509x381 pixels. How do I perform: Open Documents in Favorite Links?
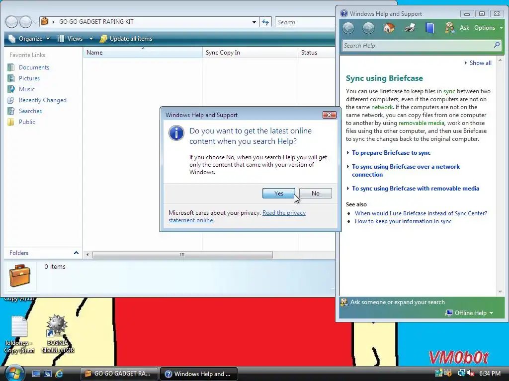tap(34, 67)
